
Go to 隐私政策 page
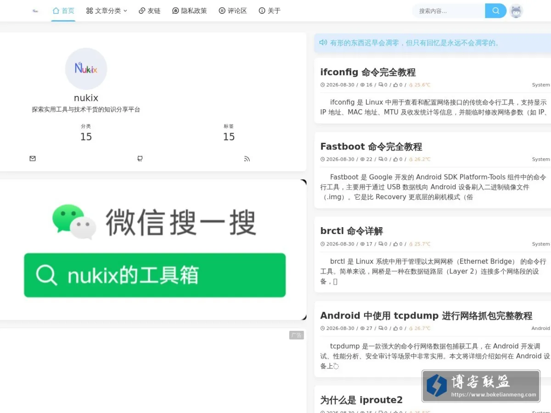(190, 11)
